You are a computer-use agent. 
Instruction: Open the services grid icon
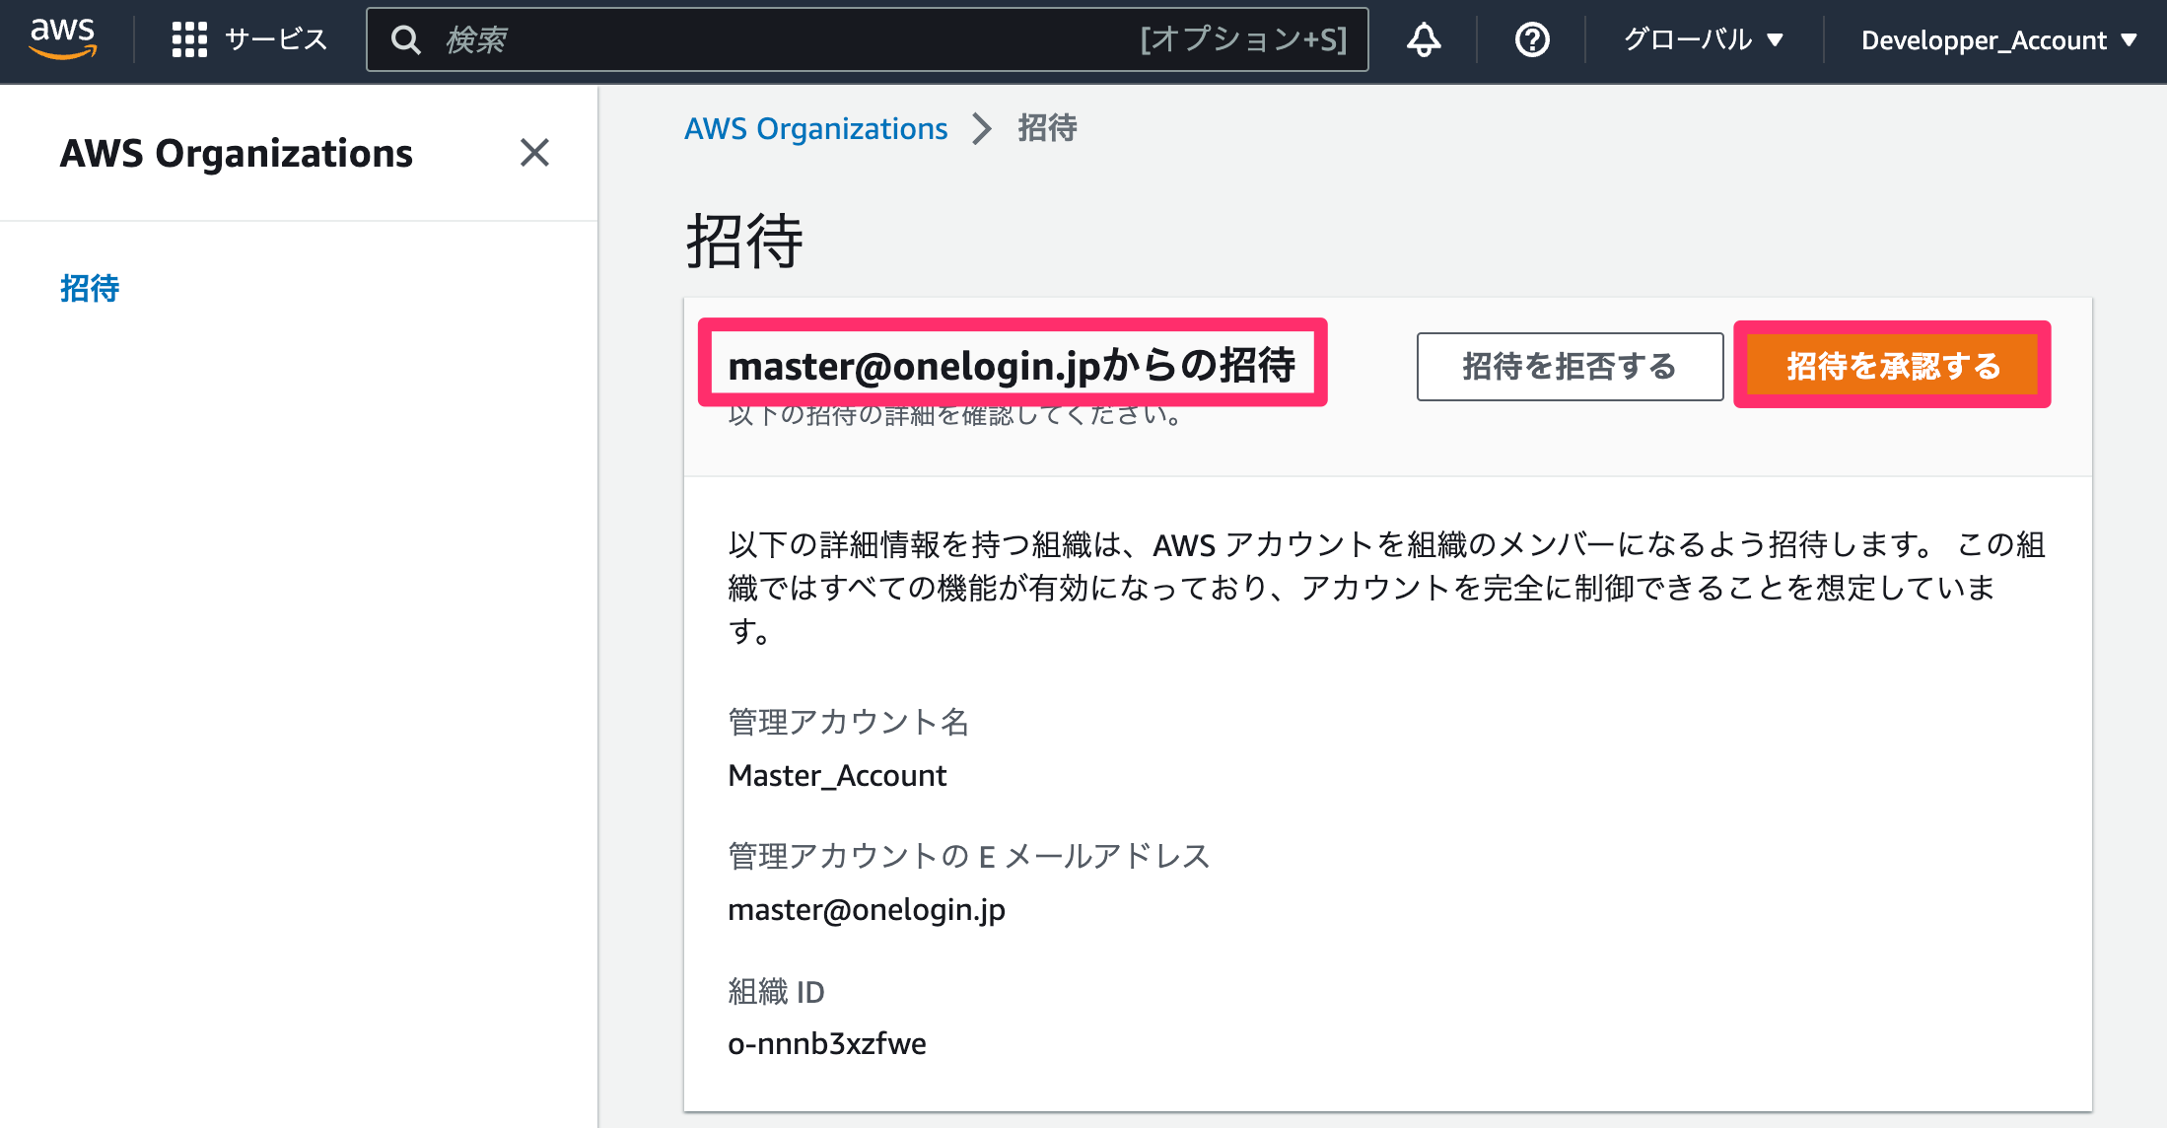click(189, 39)
